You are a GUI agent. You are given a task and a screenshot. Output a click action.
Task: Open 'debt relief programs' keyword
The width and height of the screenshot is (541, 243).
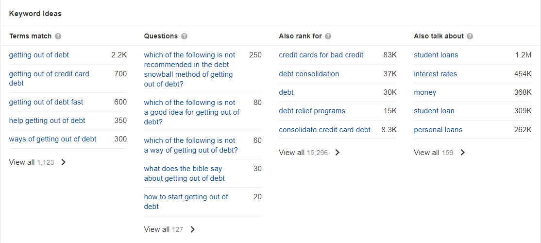point(312,111)
